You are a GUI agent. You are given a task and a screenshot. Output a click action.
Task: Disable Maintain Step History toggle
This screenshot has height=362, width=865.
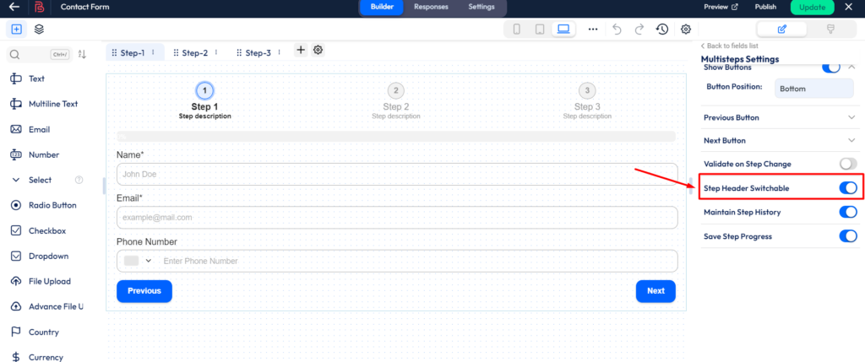click(x=847, y=212)
